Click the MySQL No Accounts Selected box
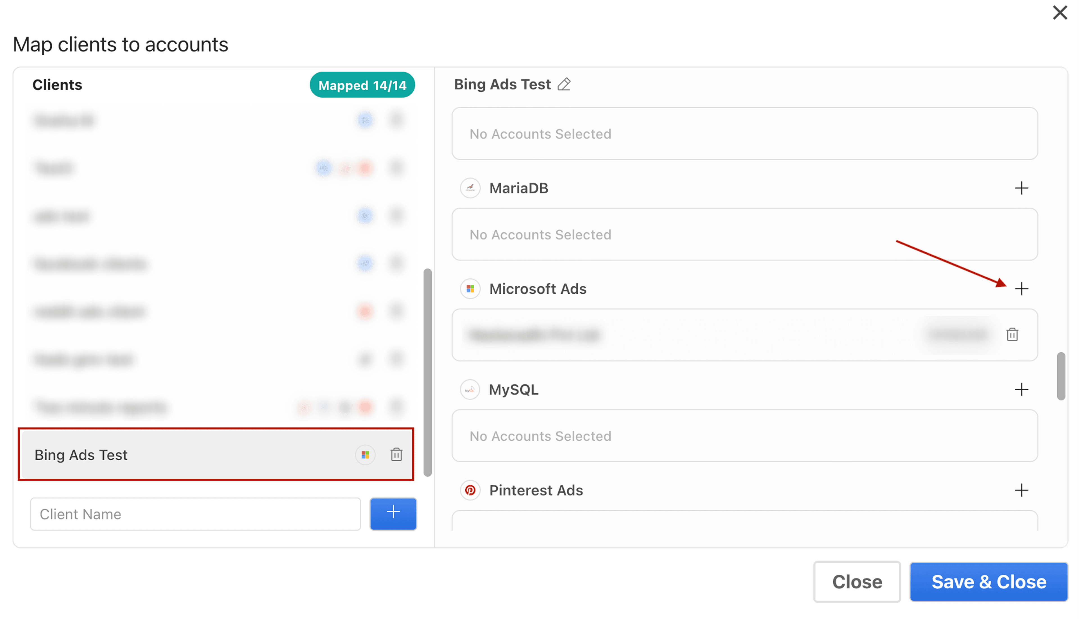The height and width of the screenshot is (619, 1079). 745,436
